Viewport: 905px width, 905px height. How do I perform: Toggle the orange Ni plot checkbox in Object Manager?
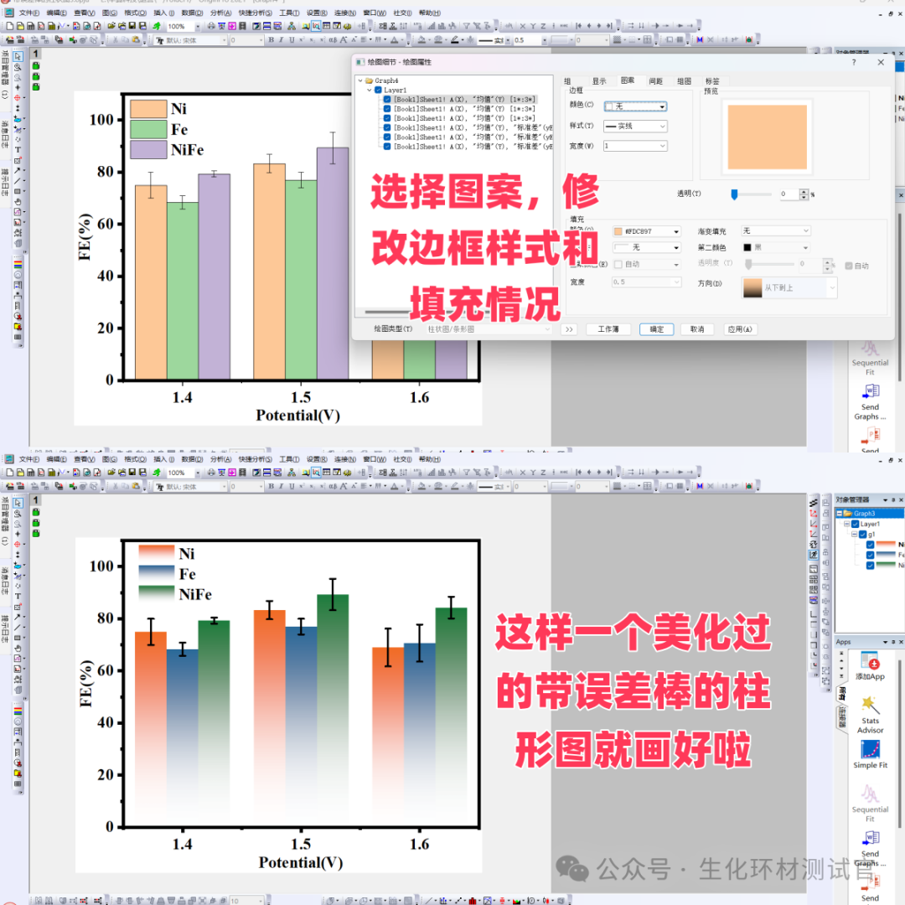pos(871,545)
